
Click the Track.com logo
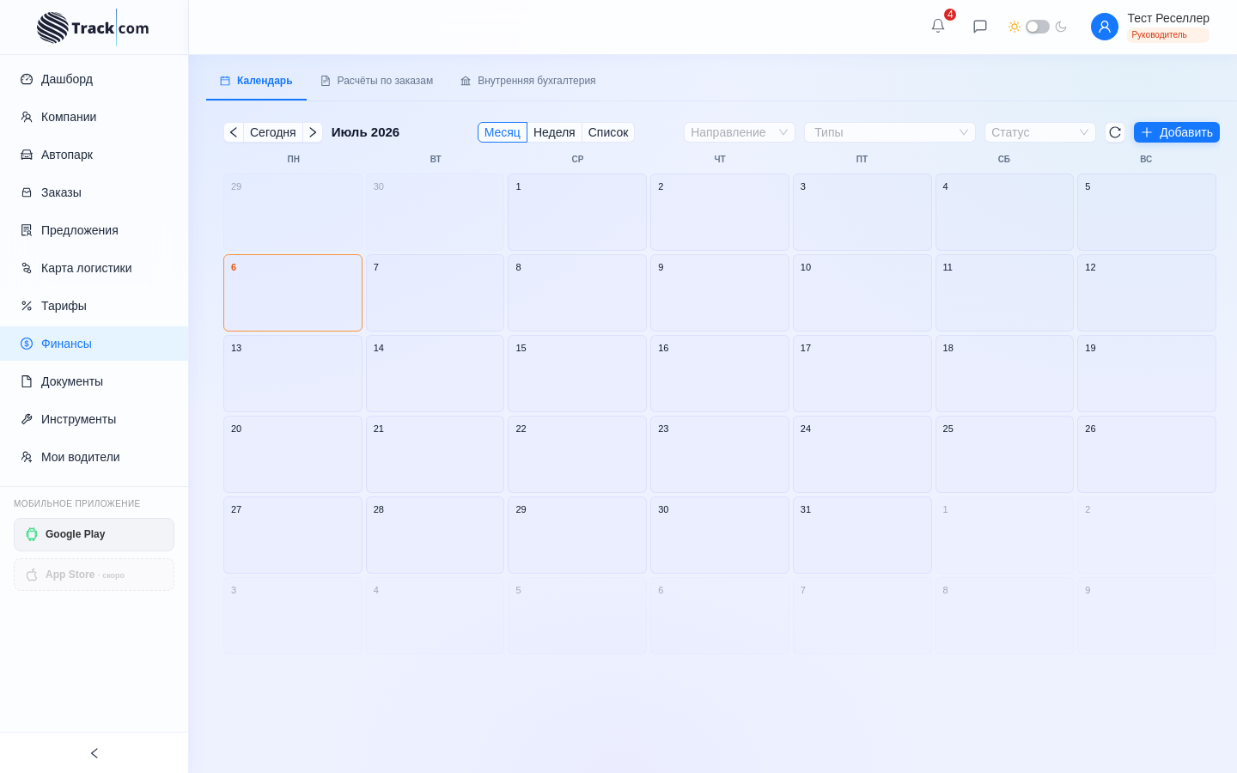93,27
